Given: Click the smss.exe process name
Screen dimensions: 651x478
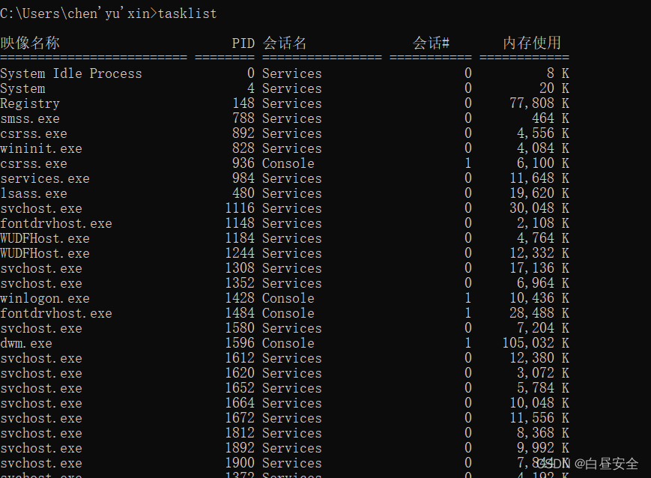Looking at the screenshot, I should (x=30, y=119).
